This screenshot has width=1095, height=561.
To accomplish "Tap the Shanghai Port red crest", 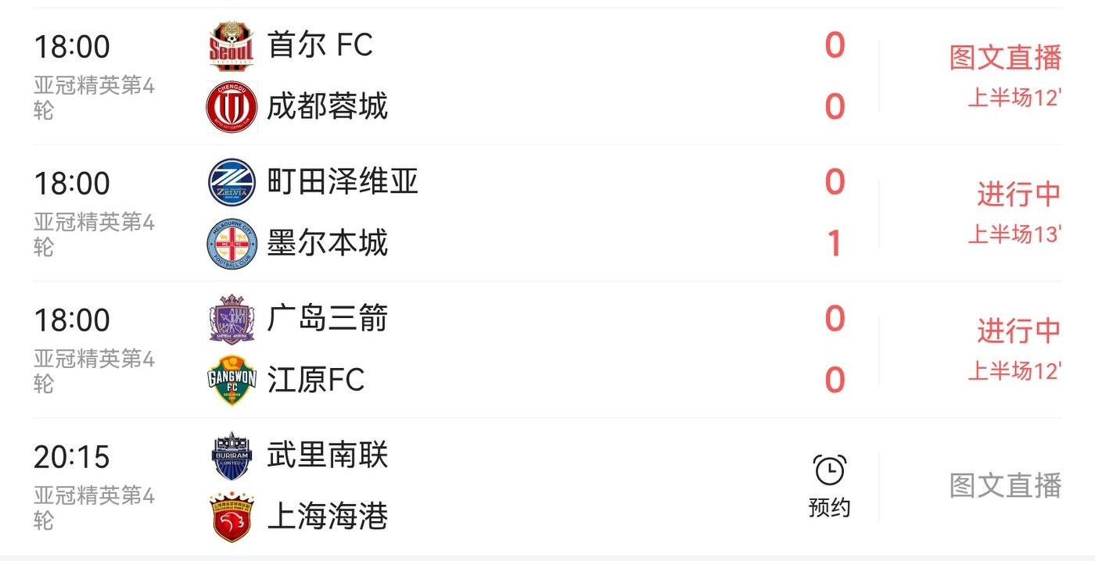I will pyautogui.click(x=232, y=516).
